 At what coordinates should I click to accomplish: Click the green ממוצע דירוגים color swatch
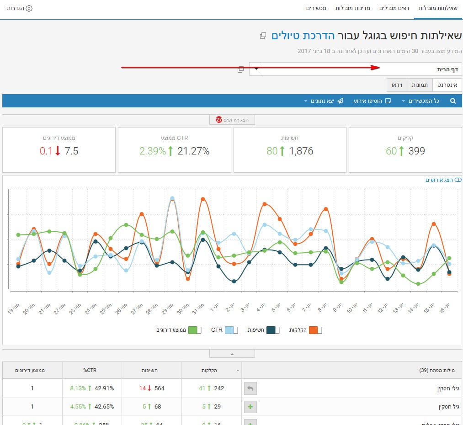point(192,330)
